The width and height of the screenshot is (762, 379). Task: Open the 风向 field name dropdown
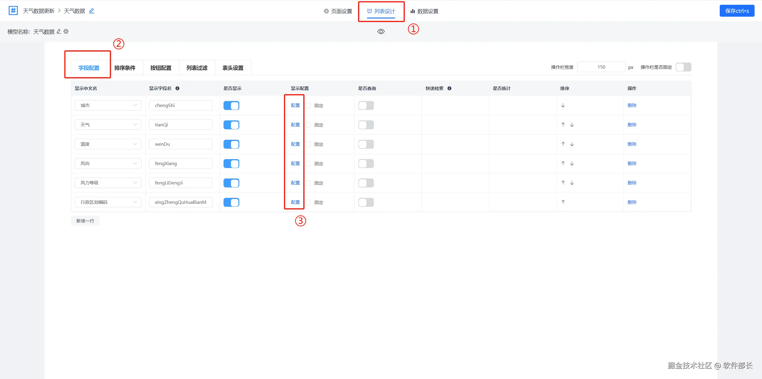pos(108,164)
